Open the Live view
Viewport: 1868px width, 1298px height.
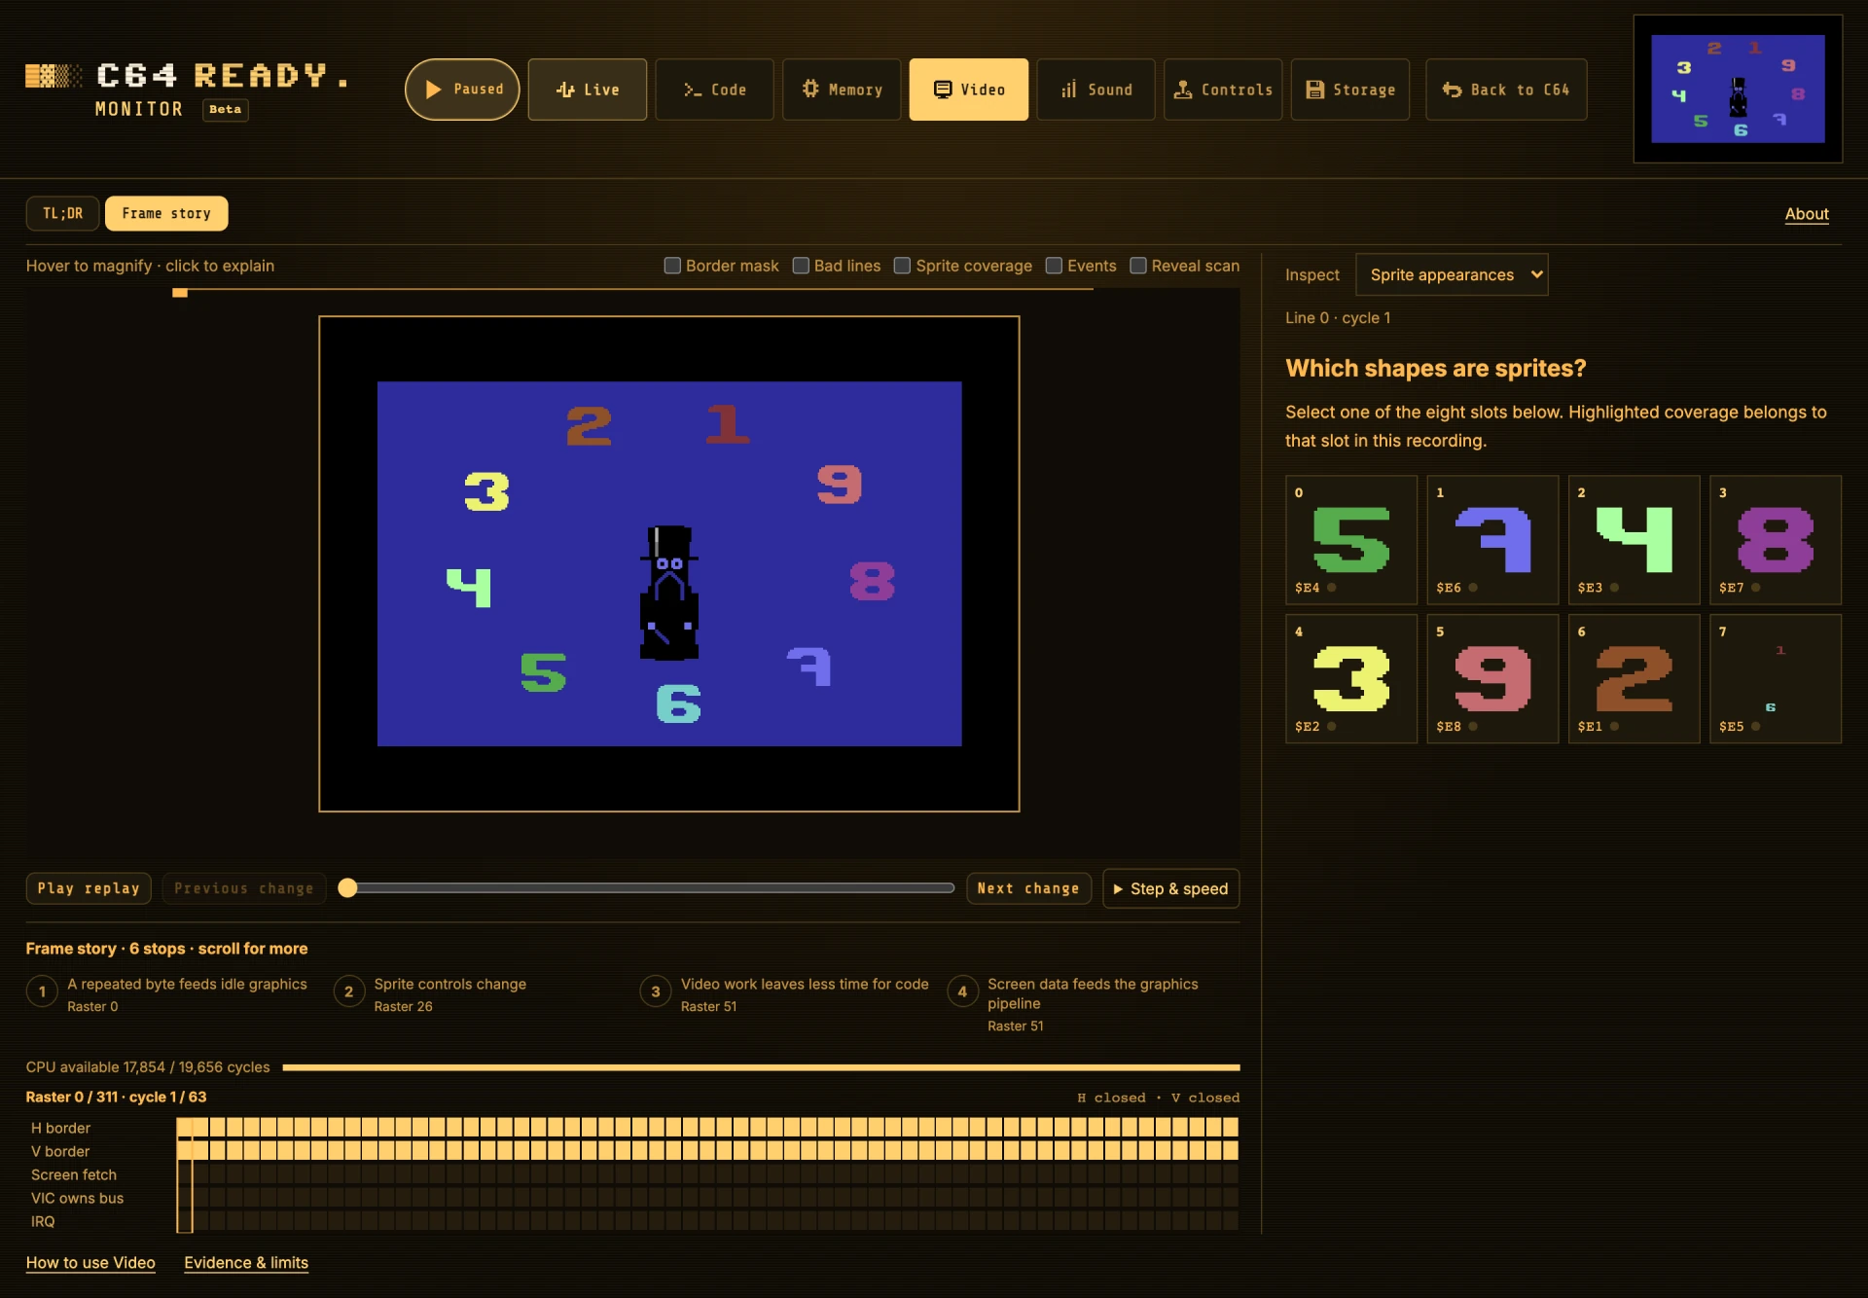tap(588, 90)
